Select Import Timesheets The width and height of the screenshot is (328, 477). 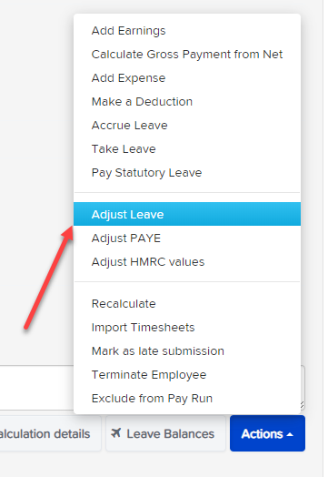click(187, 328)
